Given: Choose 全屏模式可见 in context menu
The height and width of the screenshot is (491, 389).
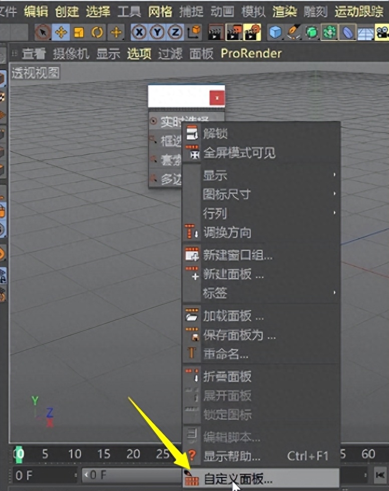Looking at the screenshot, I should (x=261, y=153).
